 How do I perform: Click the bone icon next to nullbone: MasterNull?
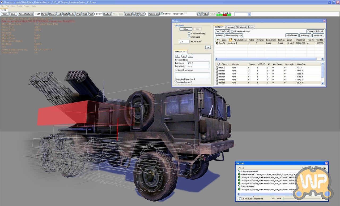point(239,172)
